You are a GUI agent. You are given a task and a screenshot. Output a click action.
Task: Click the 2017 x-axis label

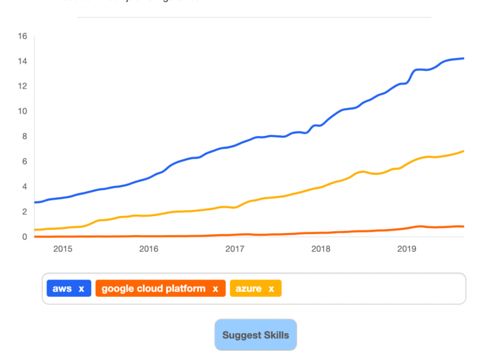(235, 249)
